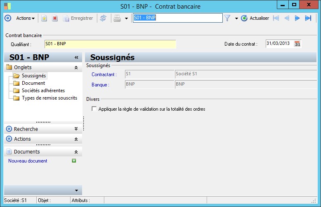The width and height of the screenshot is (321, 207).
Task: Click the Nouveau document link
Action: (x=28, y=161)
